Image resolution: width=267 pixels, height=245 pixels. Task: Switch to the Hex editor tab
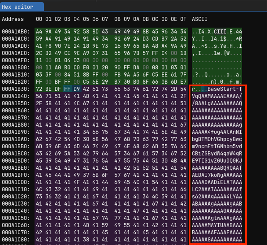click(21, 6)
